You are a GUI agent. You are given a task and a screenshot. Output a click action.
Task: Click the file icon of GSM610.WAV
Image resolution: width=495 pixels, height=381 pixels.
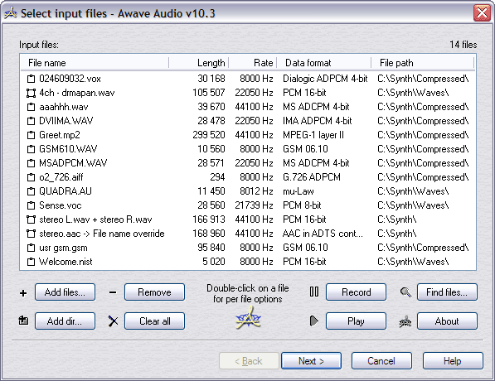coord(31,149)
